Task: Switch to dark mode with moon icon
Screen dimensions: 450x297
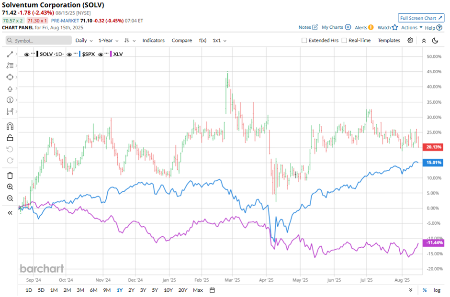Action: pos(435,41)
